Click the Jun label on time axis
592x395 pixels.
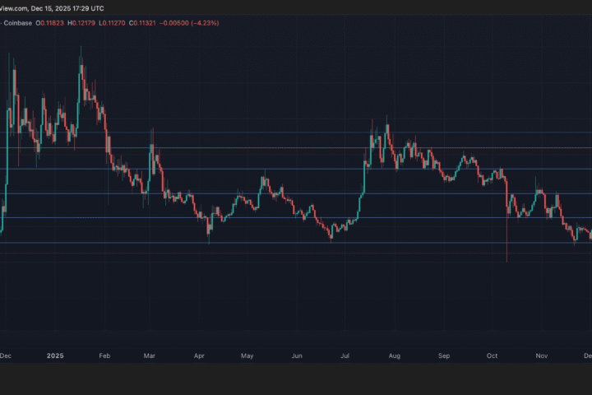click(297, 355)
